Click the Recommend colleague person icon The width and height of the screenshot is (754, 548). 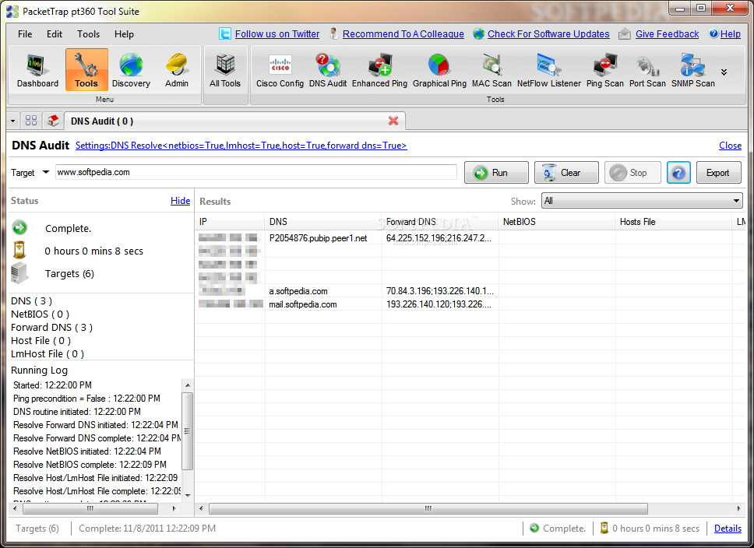tap(333, 33)
